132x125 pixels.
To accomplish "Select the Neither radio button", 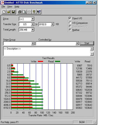I will point(70,30).
